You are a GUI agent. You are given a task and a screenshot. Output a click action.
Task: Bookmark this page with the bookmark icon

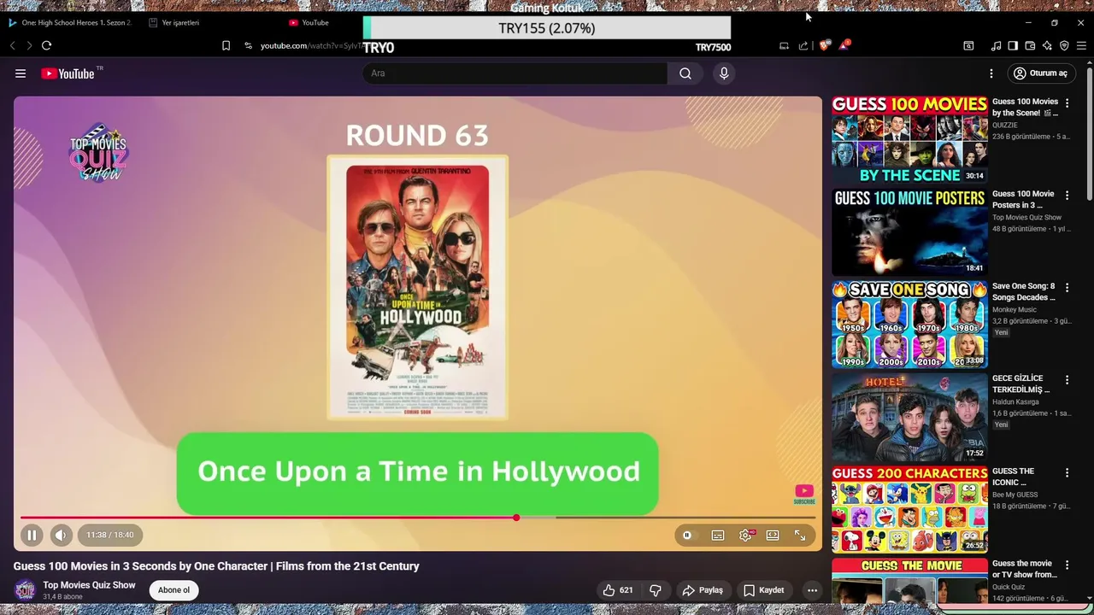(226, 45)
